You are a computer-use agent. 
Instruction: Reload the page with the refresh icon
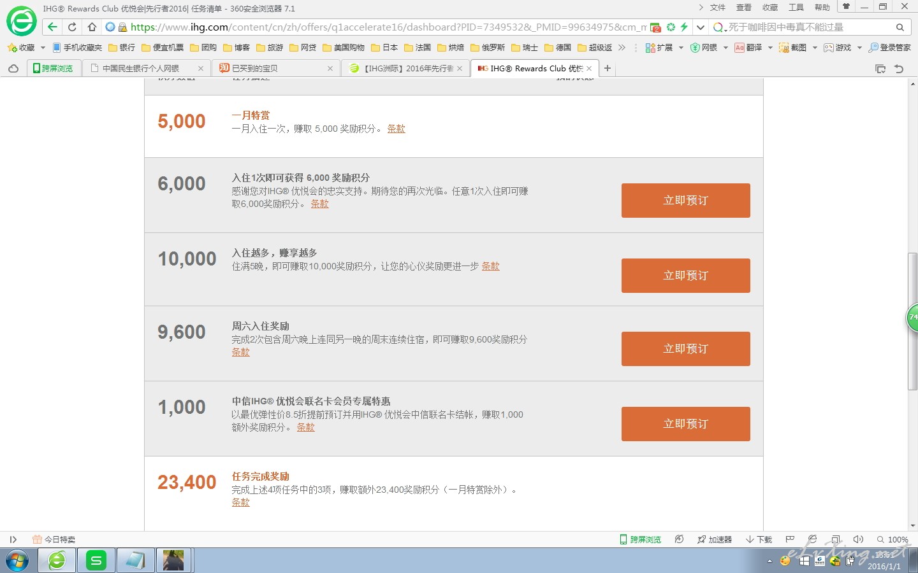pos(72,27)
